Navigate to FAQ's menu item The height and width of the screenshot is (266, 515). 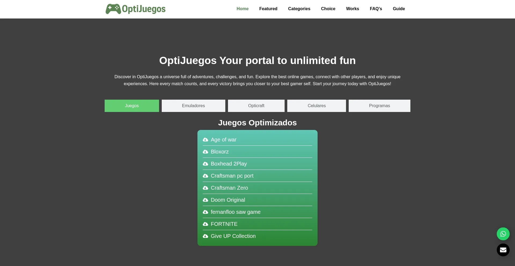[x=376, y=9]
